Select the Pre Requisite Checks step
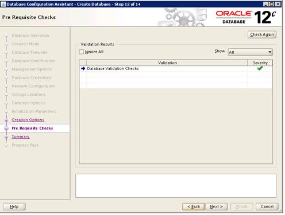Screen dimensions: 285x215 pos(32,128)
